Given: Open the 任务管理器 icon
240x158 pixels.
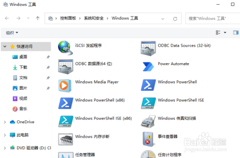Looking at the screenshot, I should click(66, 155).
